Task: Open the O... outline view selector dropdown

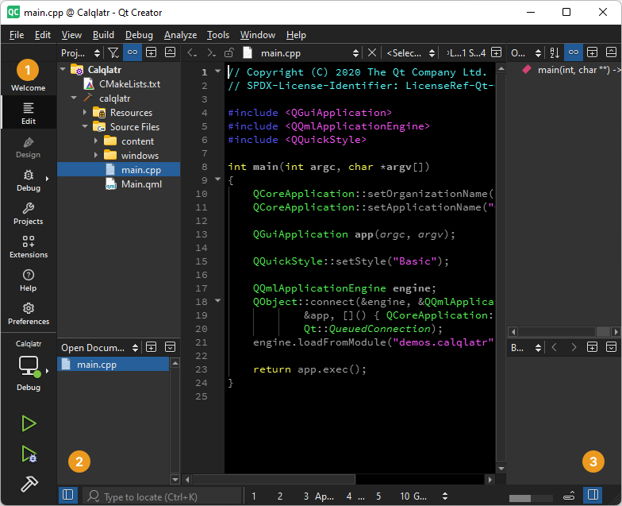Action: [x=525, y=52]
